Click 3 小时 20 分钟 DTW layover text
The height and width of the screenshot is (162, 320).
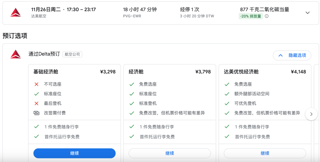coord(197,16)
